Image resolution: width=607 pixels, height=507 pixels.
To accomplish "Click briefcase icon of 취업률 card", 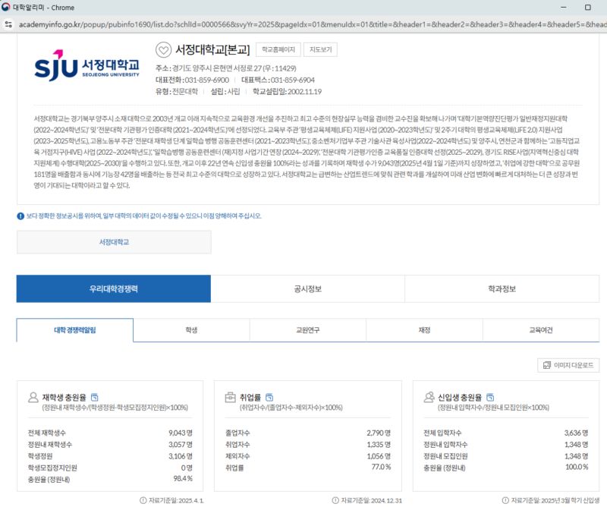I will [231, 398].
